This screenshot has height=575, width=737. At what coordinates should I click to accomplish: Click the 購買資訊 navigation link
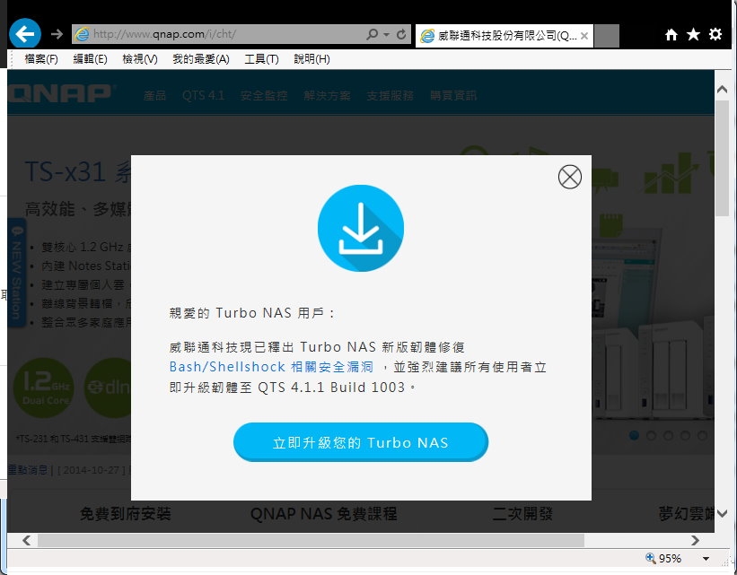pyautogui.click(x=453, y=96)
